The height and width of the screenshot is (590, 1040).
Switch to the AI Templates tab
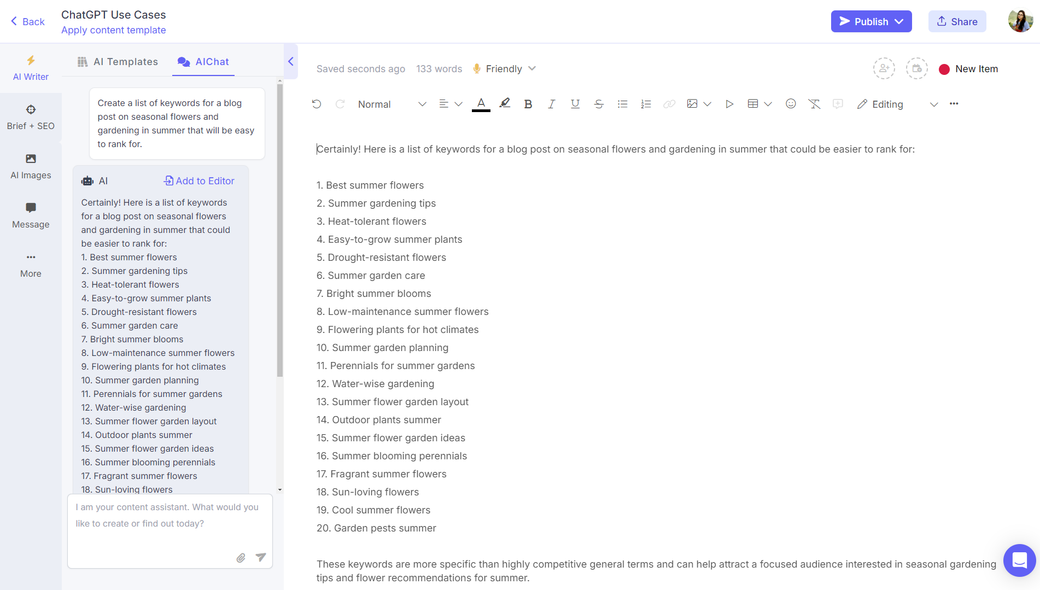pyautogui.click(x=117, y=61)
